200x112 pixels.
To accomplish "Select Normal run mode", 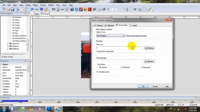I will point(100,67).
